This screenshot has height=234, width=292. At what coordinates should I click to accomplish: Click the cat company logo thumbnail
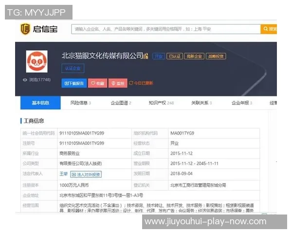[36, 61]
